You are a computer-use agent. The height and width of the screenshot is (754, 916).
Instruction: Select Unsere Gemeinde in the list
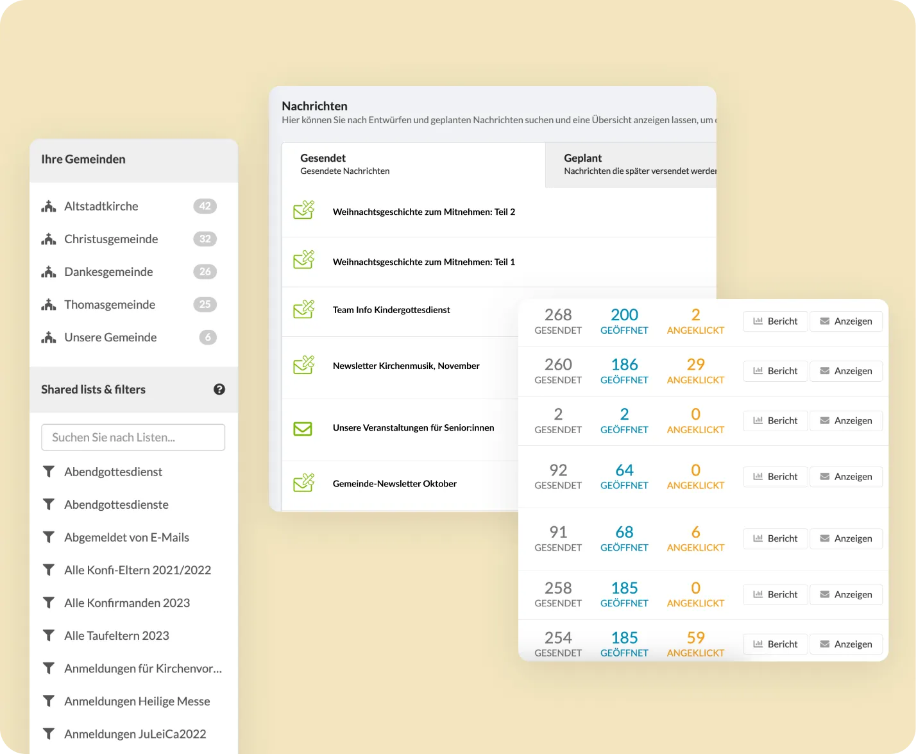tap(110, 338)
